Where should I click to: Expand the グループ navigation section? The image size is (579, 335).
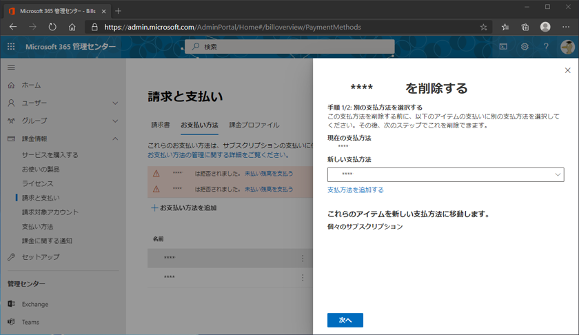tap(115, 121)
